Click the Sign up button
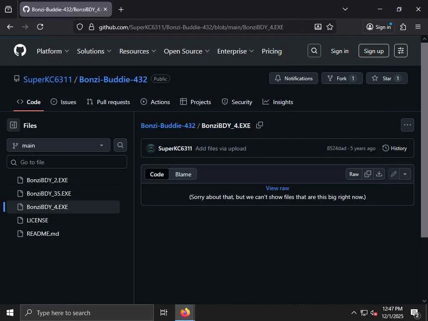 (374, 51)
